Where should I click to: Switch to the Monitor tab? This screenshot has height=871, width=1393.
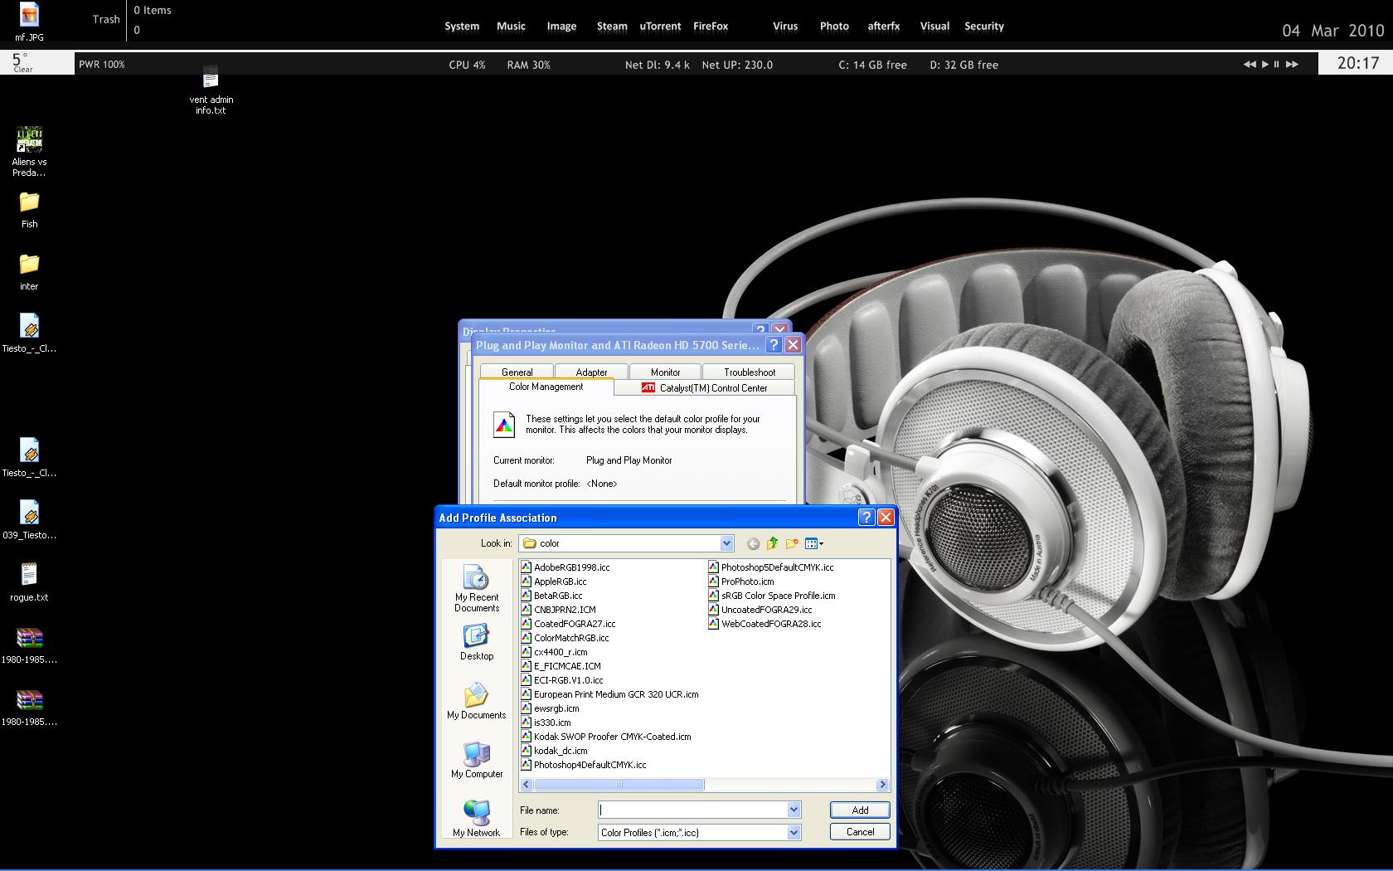(x=666, y=372)
